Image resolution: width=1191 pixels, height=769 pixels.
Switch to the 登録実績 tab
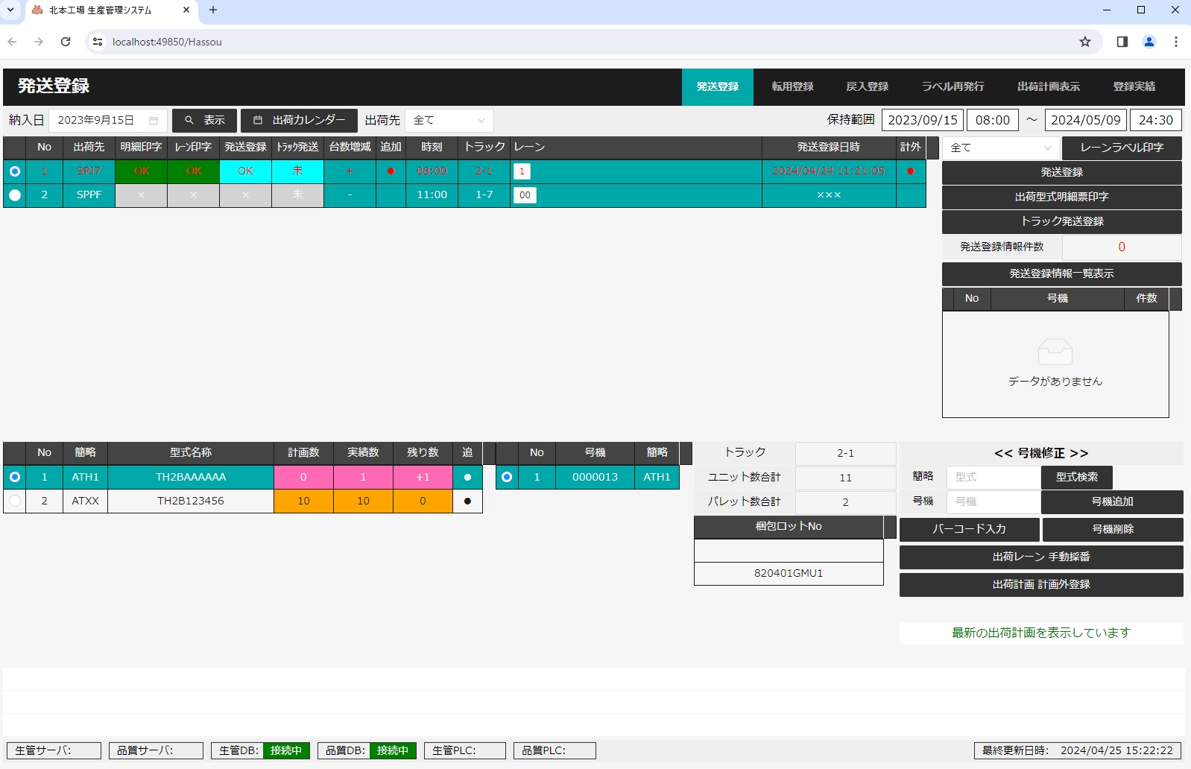tap(1134, 86)
